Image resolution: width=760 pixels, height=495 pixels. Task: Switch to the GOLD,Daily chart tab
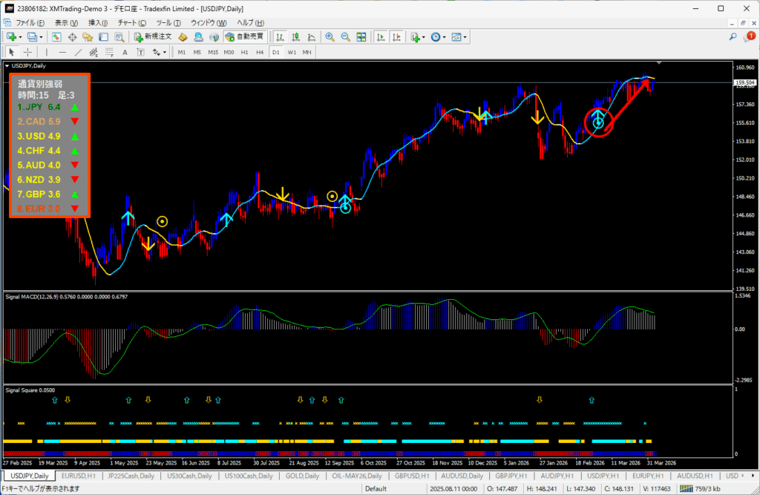302,476
